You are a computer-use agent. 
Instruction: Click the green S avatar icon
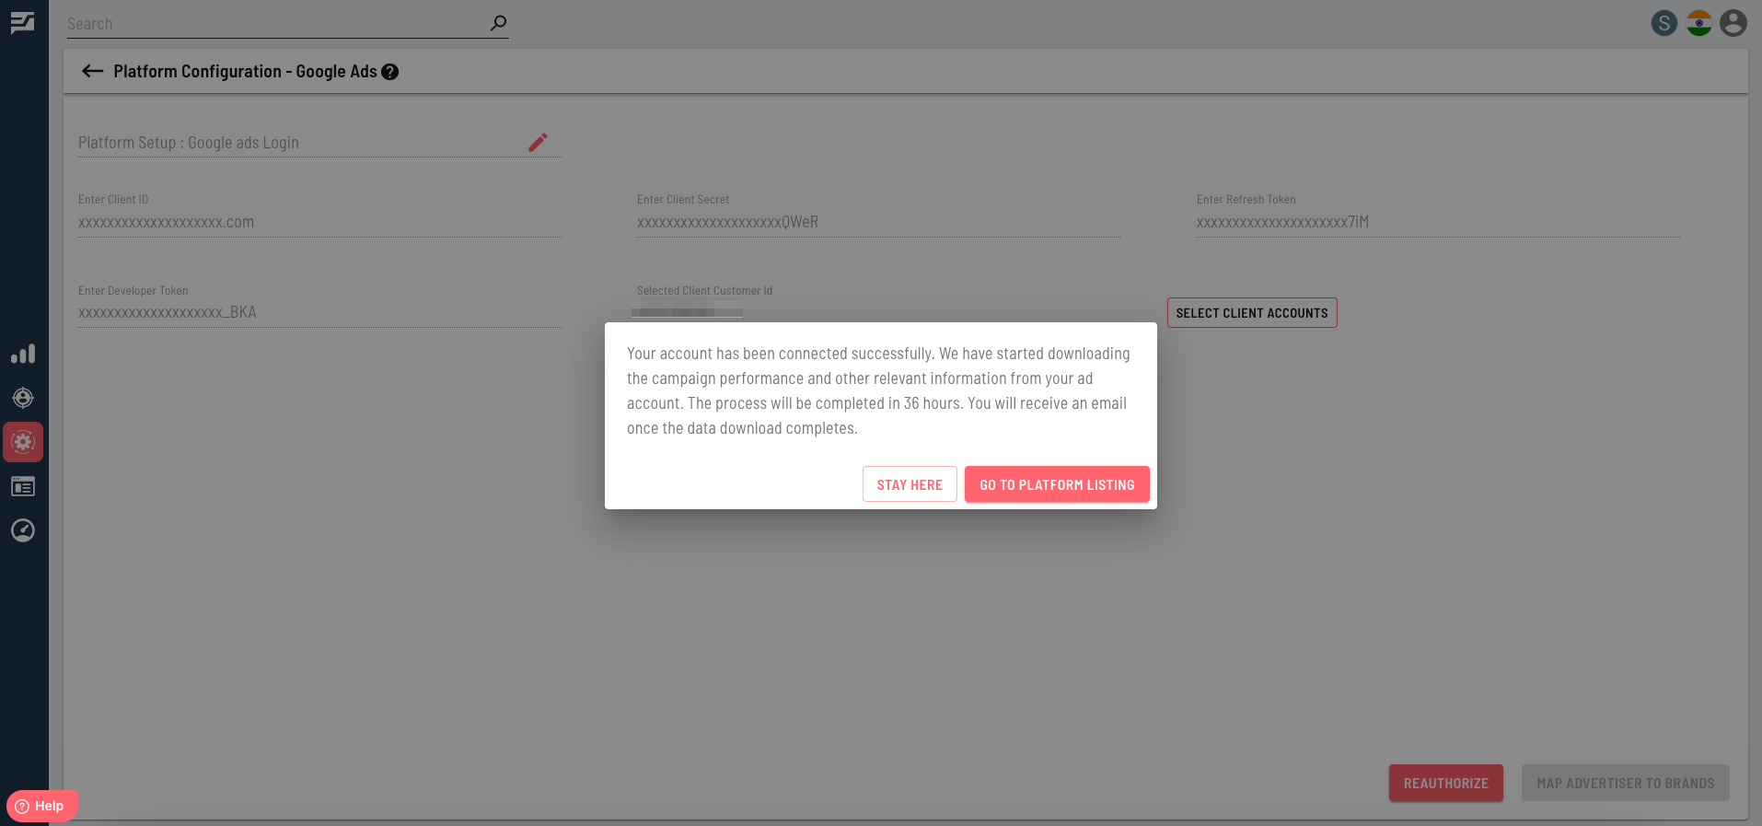point(1664,23)
